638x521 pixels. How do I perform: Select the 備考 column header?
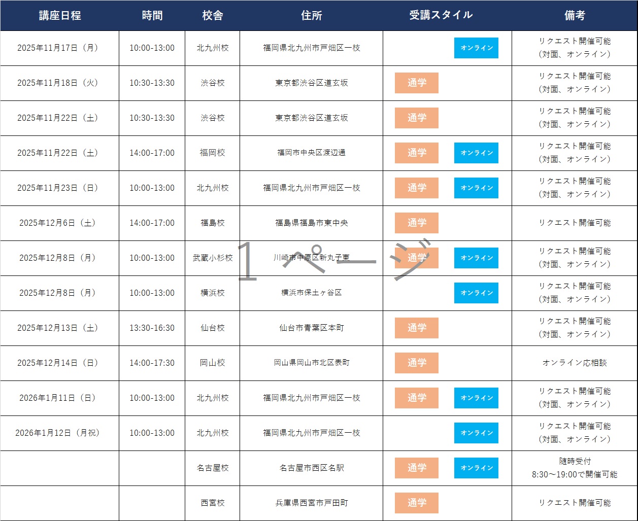575,16
